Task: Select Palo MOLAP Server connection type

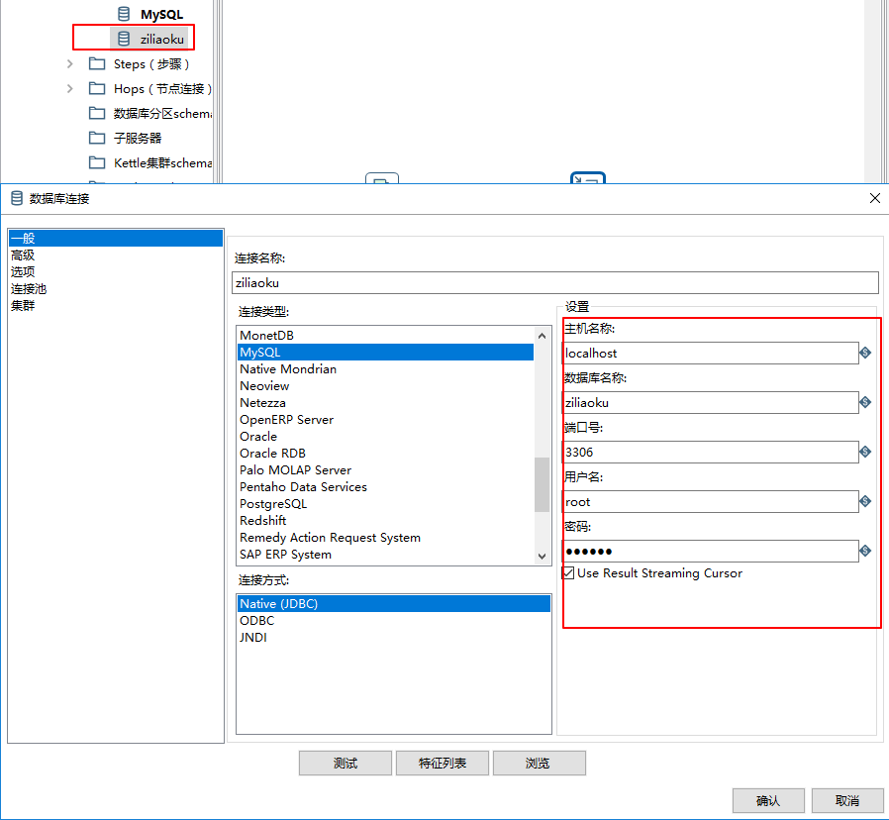Action: click(385, 470)
